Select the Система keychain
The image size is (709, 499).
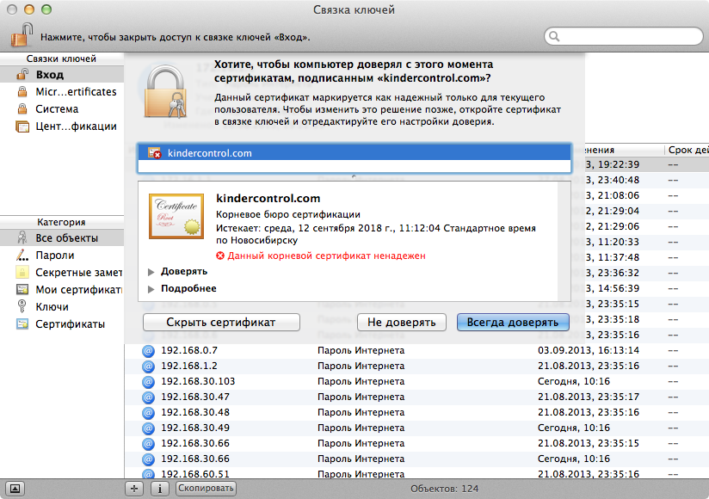tap(62, 109)
